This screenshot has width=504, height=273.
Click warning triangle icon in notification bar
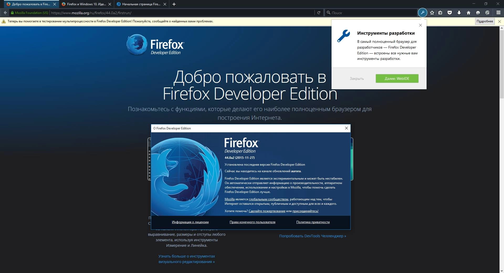point(4,21)
